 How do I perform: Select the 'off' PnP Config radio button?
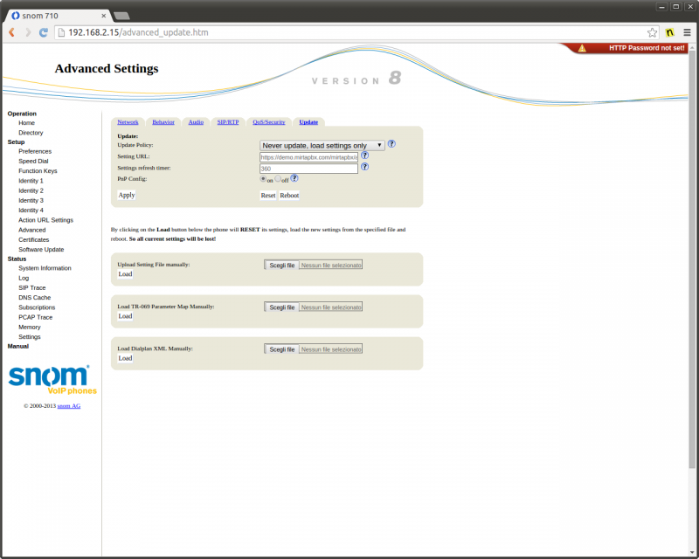pos(277,178)
